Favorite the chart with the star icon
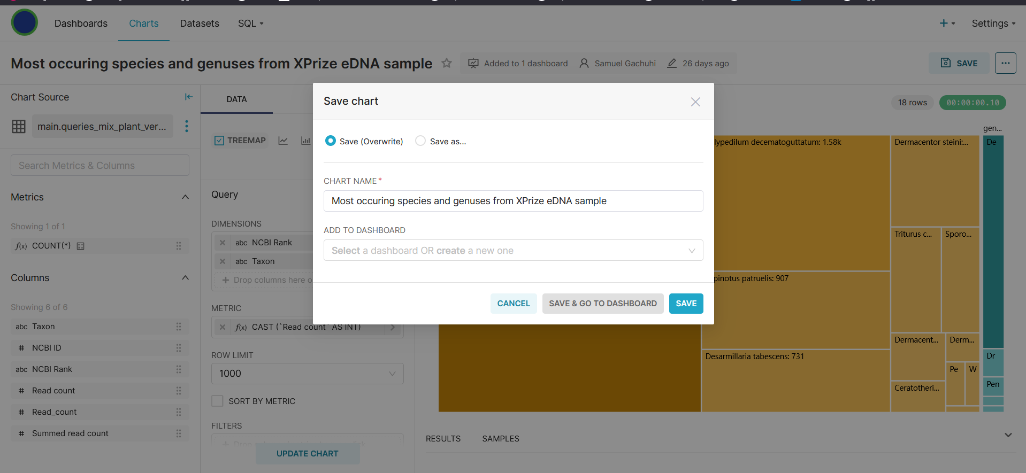Viewport: 1026px width, 473px height. tap(447, 63)
